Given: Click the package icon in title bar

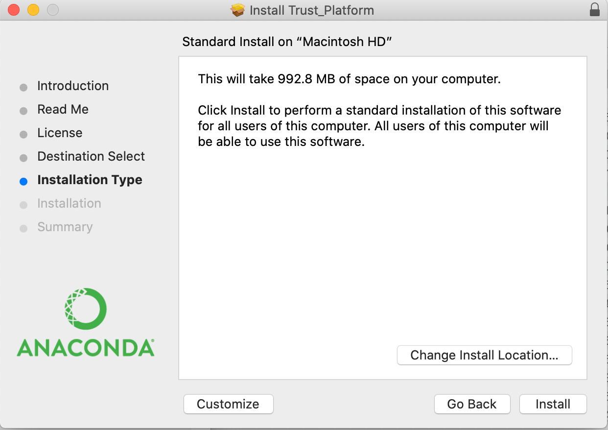Looking at the screenshot, I should (x=238, y=10).
